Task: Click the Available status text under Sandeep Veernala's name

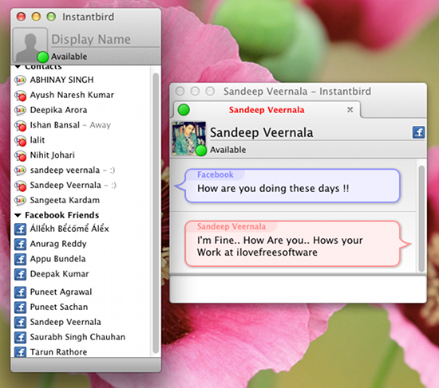Action: [228, 150]
